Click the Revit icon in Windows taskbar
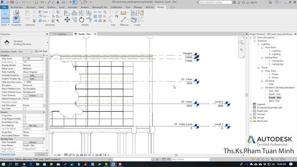 point(113,164)
